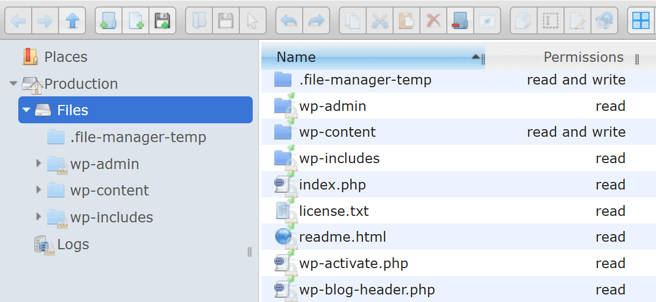Create a new folder via toolbar
This screenshot has height=302, width=656.
tap(109, 21)
